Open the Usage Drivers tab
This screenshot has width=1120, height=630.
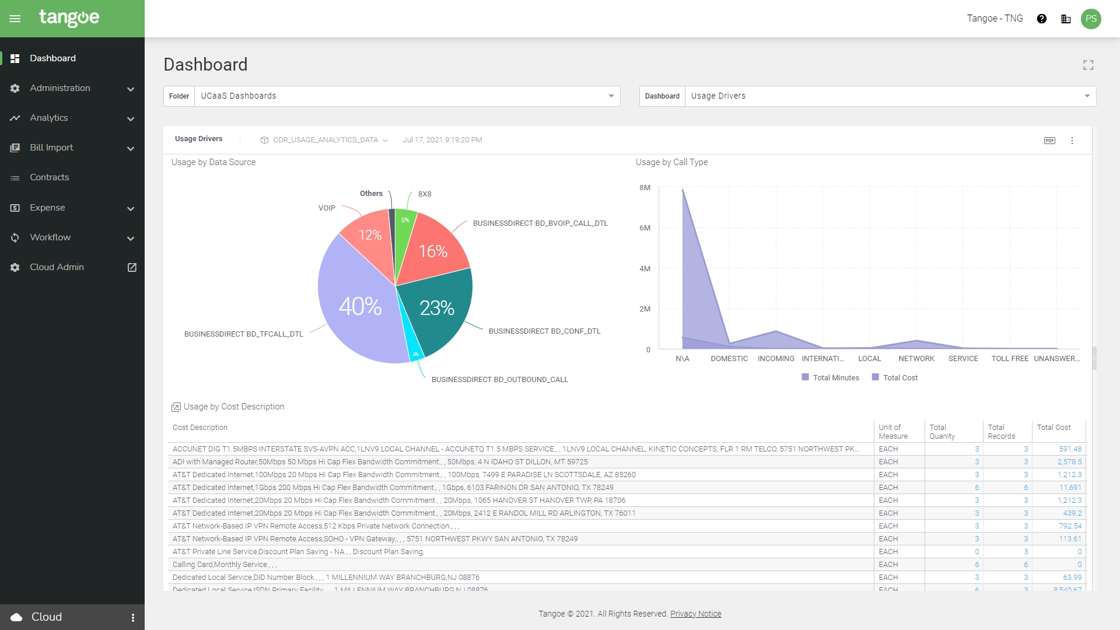click(199, 139)
